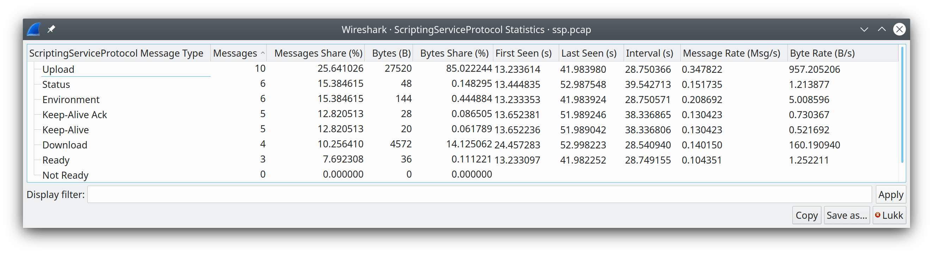Click the Wireshark shark fin icon
Image resolution: width=933 pixels, height=255 pixels.
34,29
